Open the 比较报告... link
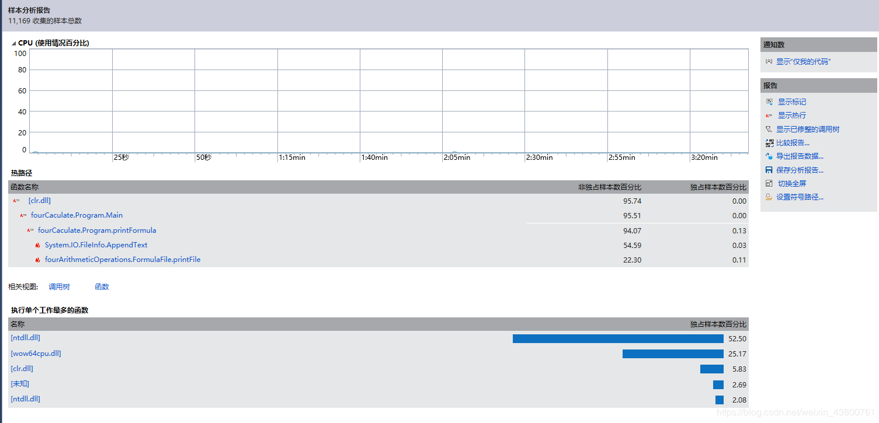 pyautogui.click(x=793, y=143)
